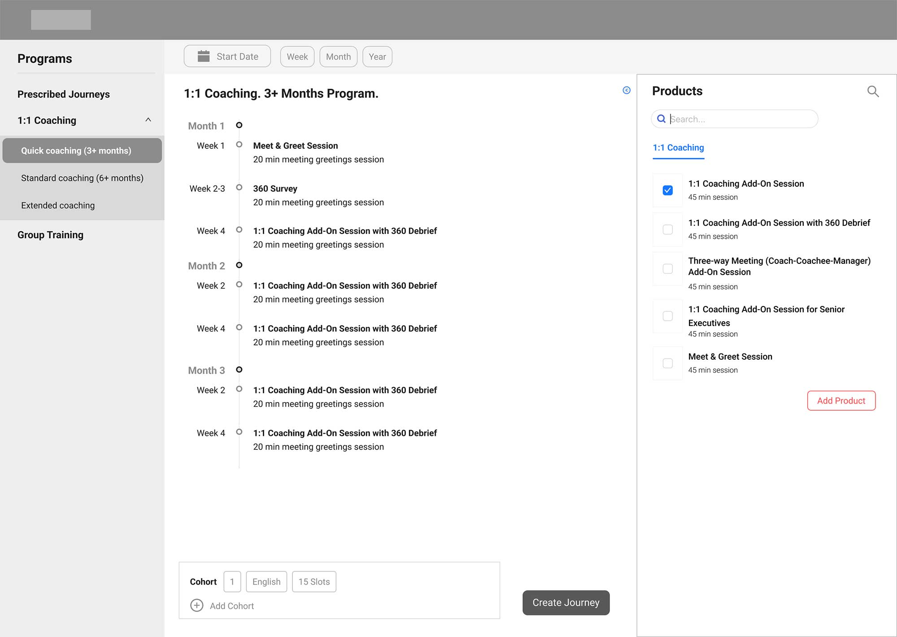Click the Month 3 timeline marker

pos(239,370)
